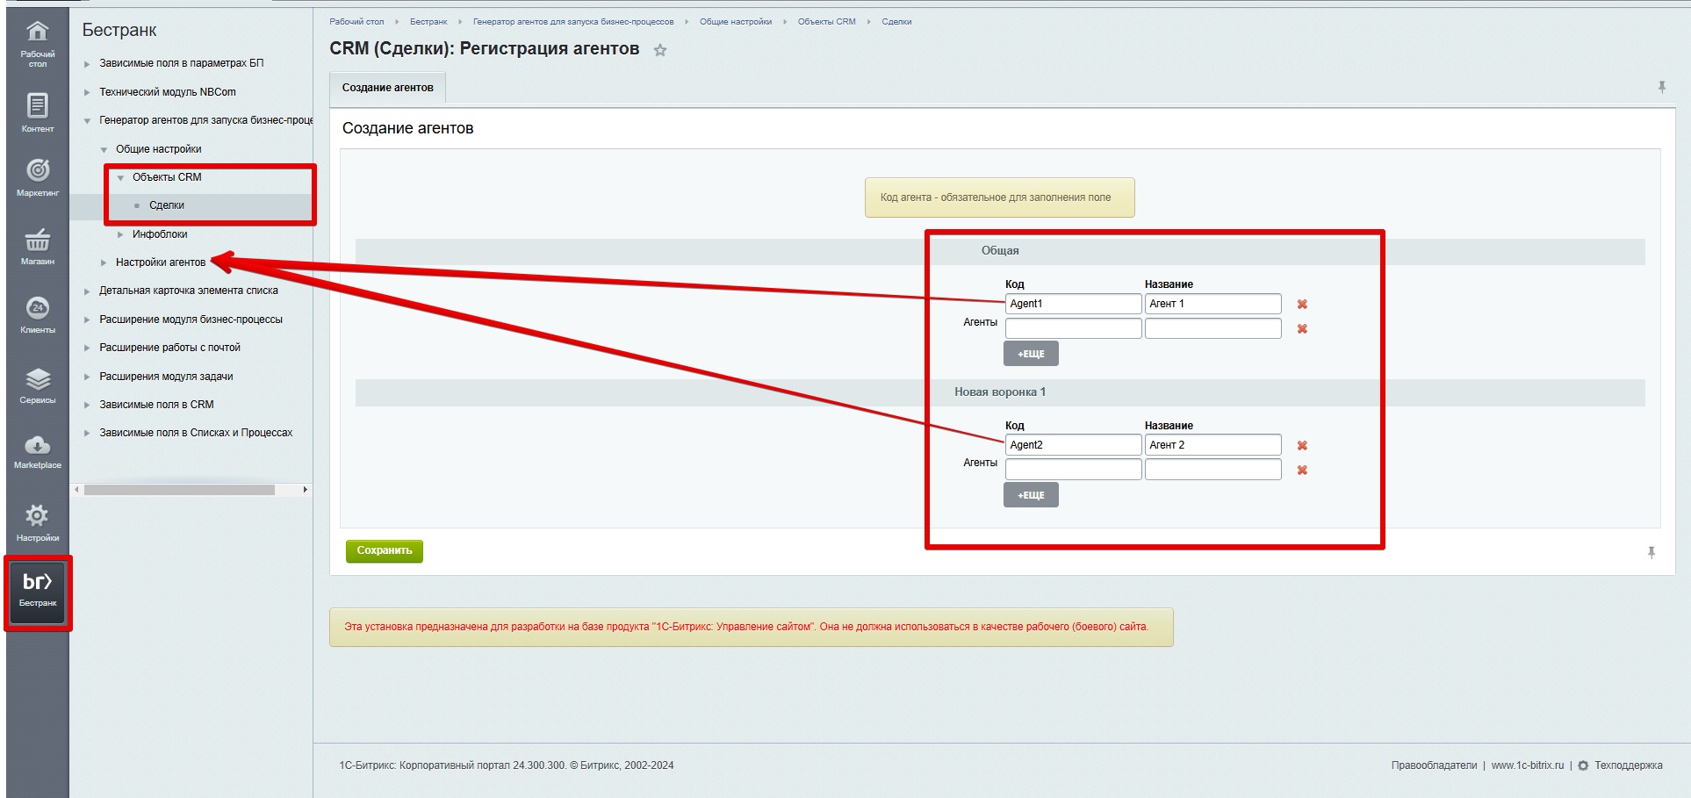Expand the Настройки агентов tree node
The height and width of the screenshot is (798, 1691).
[x=104, y=262]
